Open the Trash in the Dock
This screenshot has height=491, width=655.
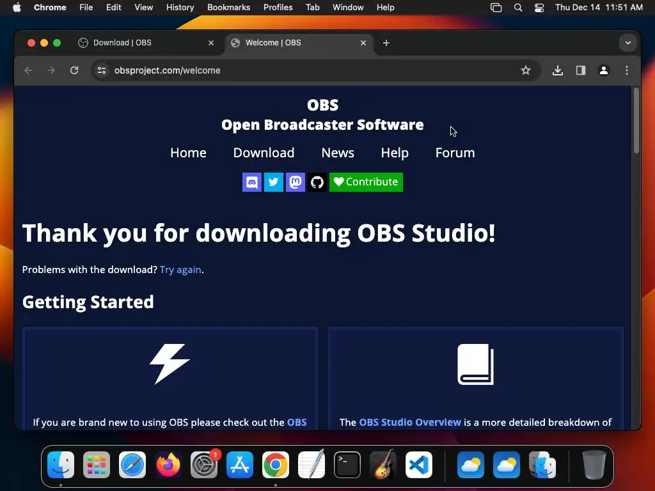pos(594,465)
